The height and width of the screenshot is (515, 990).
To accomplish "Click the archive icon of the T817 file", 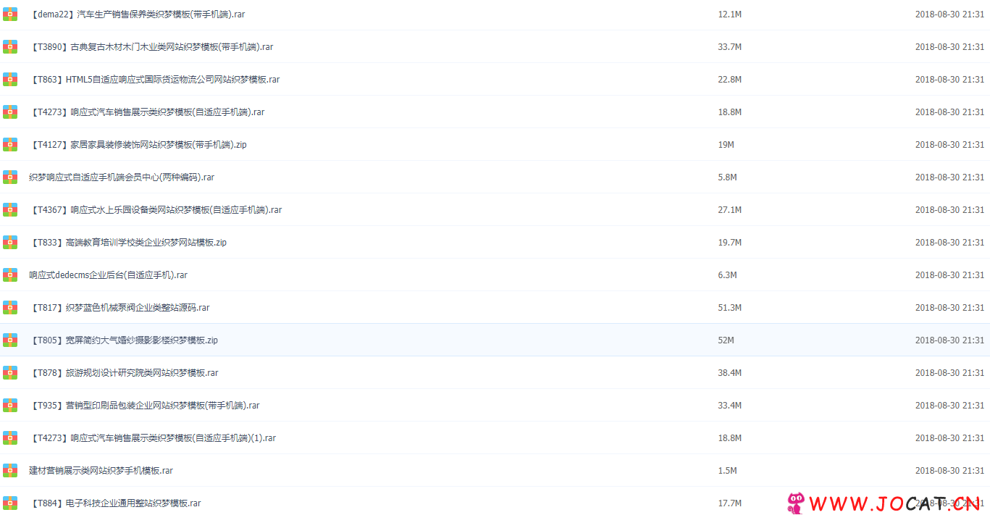I will tap(10, 308).
